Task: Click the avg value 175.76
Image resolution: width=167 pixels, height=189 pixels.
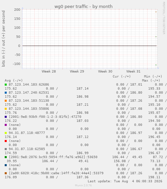Action: (11, 113)
